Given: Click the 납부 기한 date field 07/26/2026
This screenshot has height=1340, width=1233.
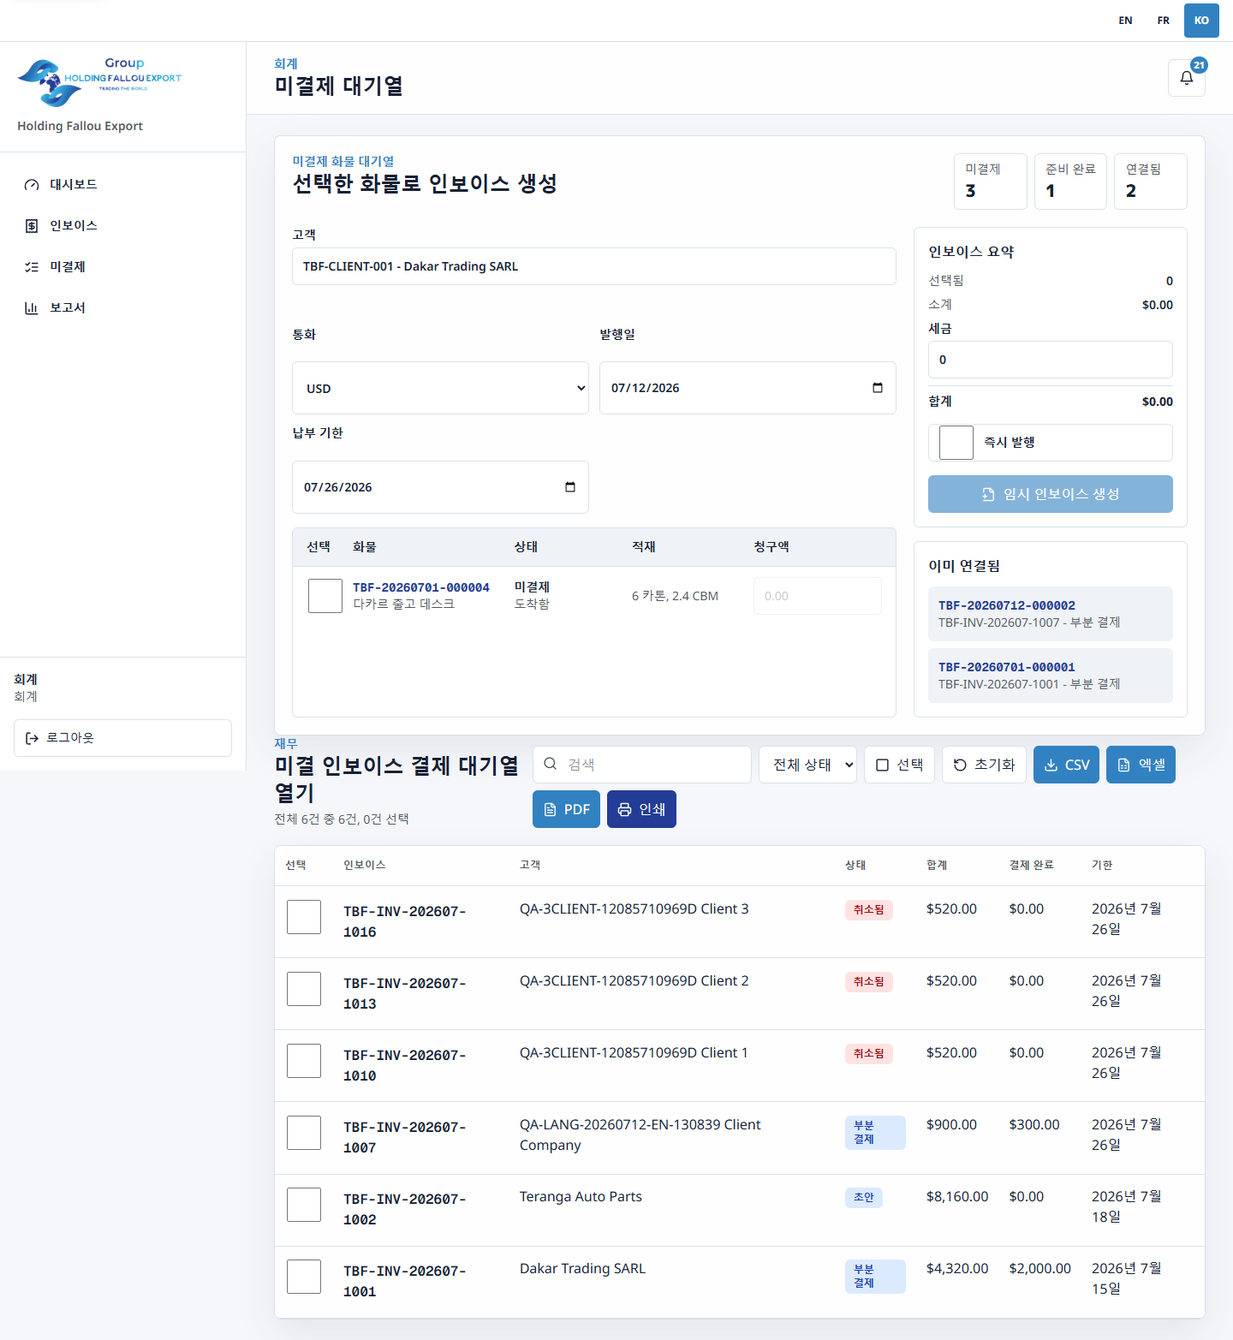Looking at the screenshot, I should click(x=440, y=487).
